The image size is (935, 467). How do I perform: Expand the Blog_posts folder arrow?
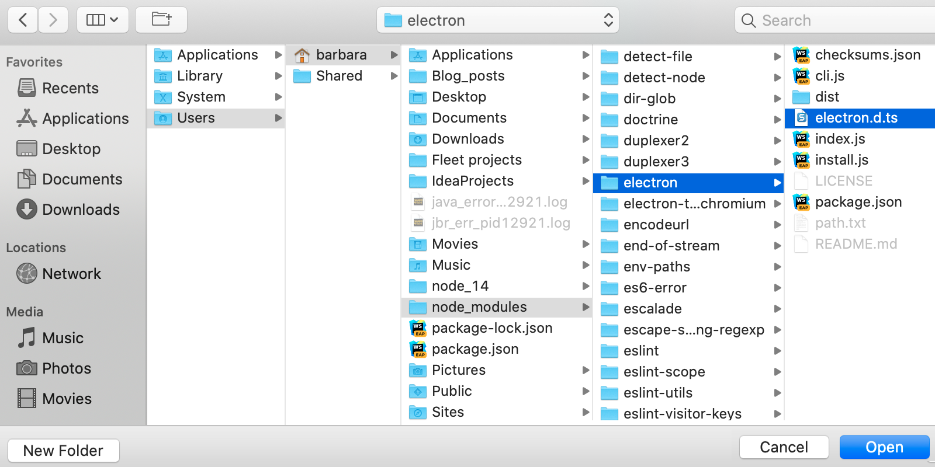[586, 76]
